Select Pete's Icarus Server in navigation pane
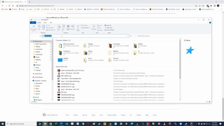224x126 pixels. click(x=41, y=44)
